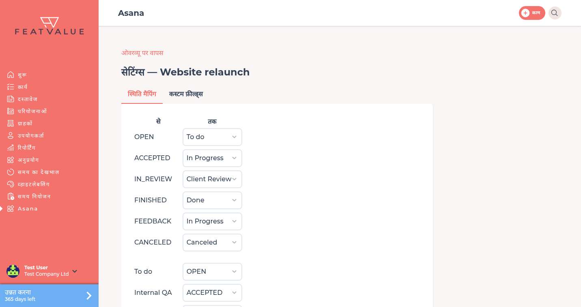The image size is (581, 307).
Task: Click the Test User avatar image
Action: (x=13, y=271)
